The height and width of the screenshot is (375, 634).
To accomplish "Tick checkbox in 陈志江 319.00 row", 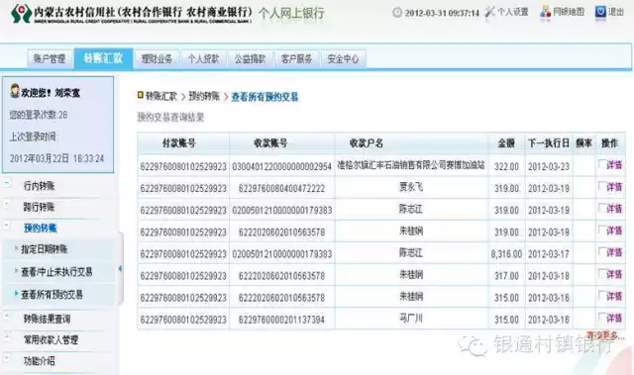I will tap(602, 208).
